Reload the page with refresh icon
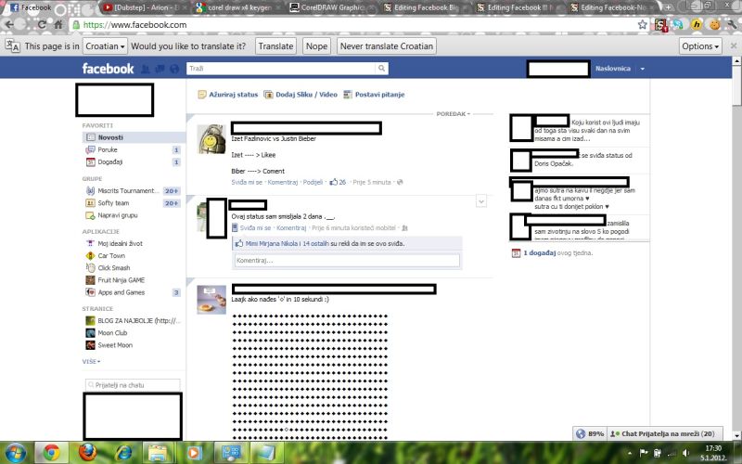Screen dimensions: 742x464 coord(42,25)
